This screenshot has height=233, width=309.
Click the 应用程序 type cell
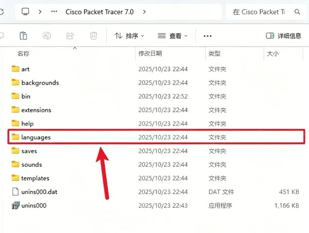click(220, 206)
